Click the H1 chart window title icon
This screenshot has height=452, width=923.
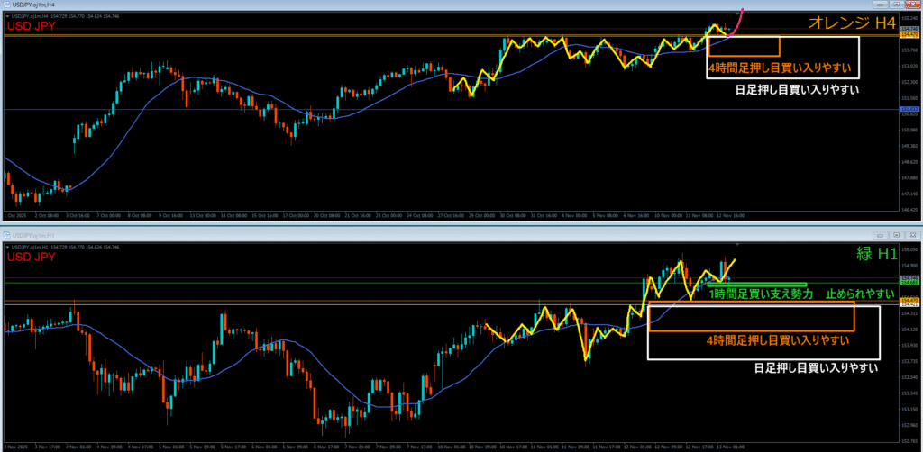point(6,232)
